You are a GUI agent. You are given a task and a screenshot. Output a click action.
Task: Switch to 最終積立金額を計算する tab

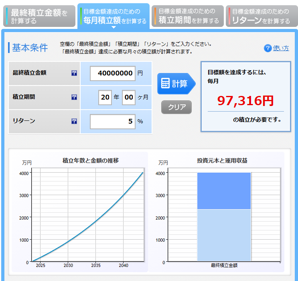[x=39, y=16]
